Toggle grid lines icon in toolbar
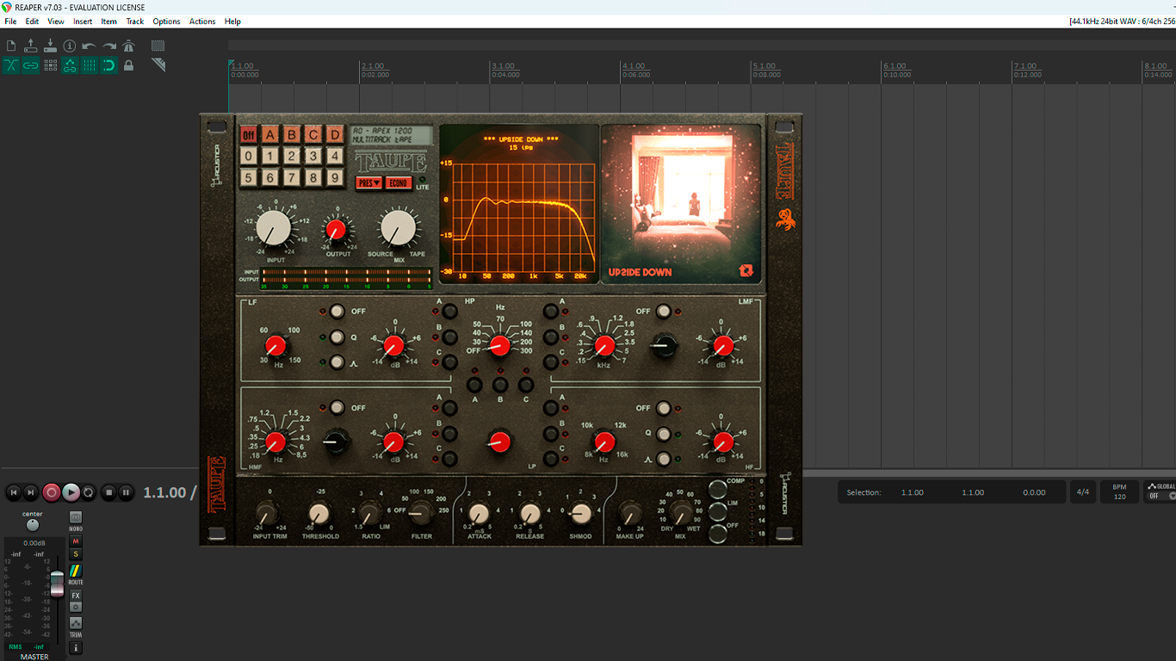 coord(90,65)
